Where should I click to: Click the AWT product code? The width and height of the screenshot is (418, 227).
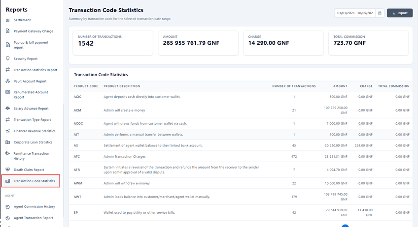coord(77,197)
